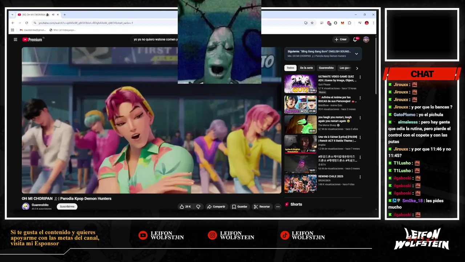Image resolution: width=465 pixels, height=262 pixels.
Task: Click the Compartir share button
Action: (x=216, y=207)
